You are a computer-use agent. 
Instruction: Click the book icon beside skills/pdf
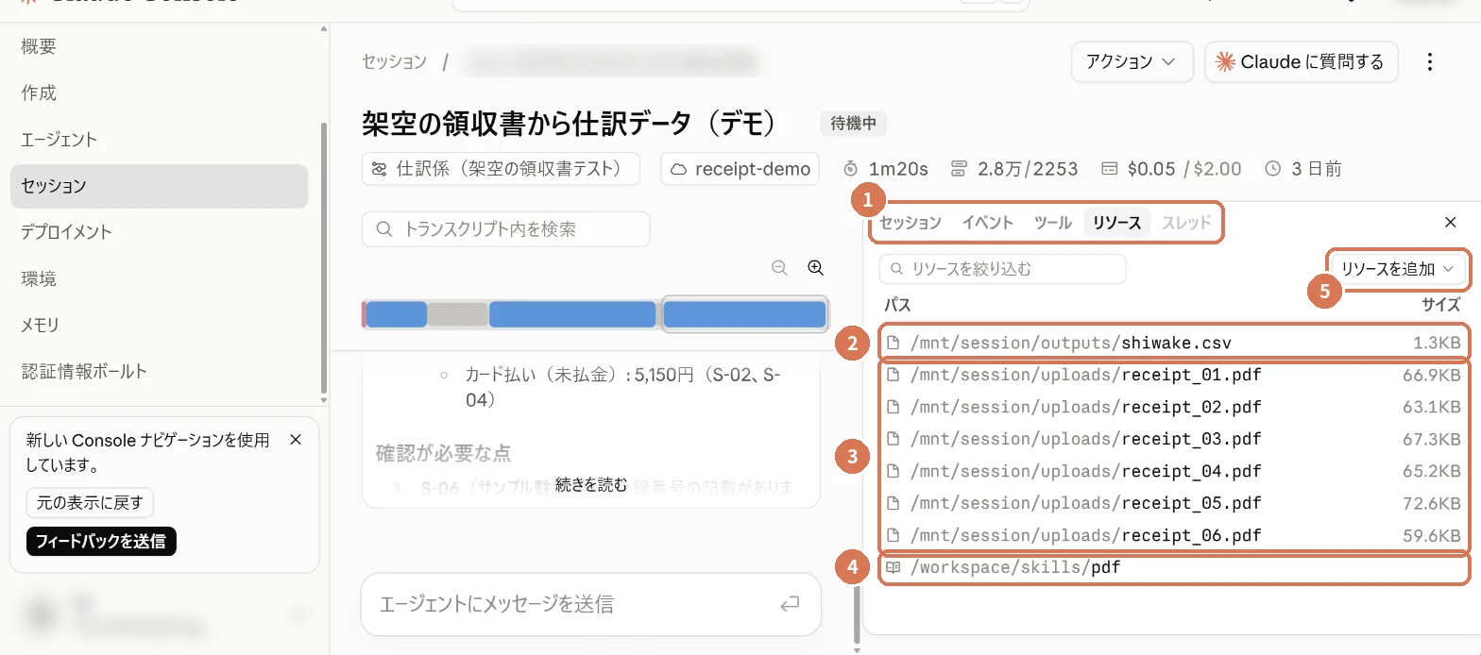(893, 569)
